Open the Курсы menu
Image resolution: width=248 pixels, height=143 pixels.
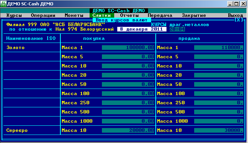[14, 15]
